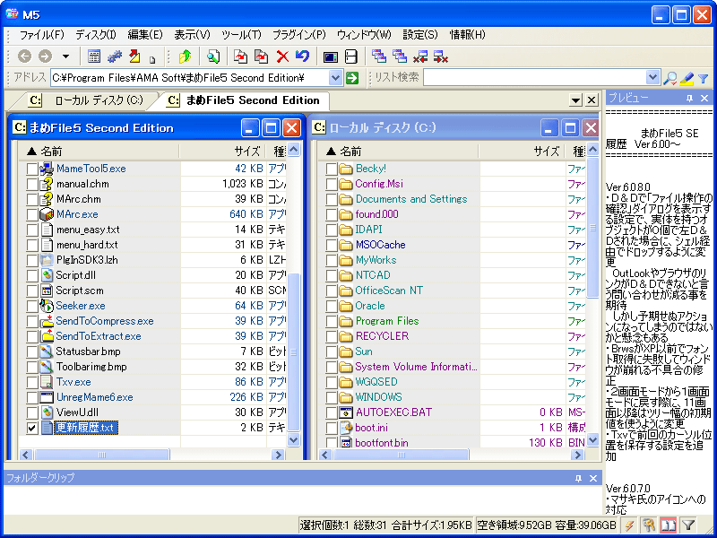This screenshot has width=717, height=538.
Task: Sort right pane by サイズ column header
Action: [x=523, y=151]
